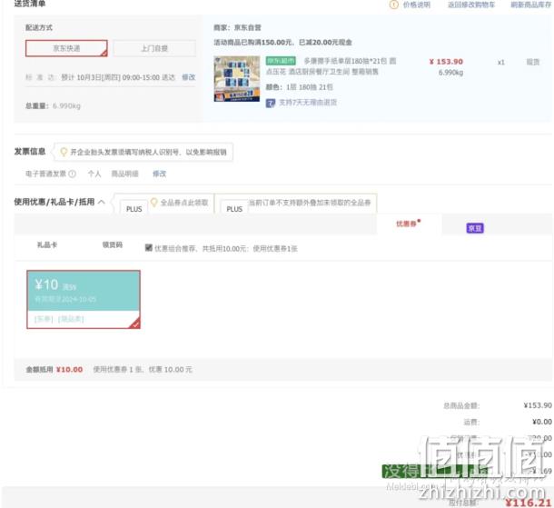Image resolution: width=554 pixels, height=508 pixels.
Task: Open the tissue product thumbnail
Action: pos(237,79)
